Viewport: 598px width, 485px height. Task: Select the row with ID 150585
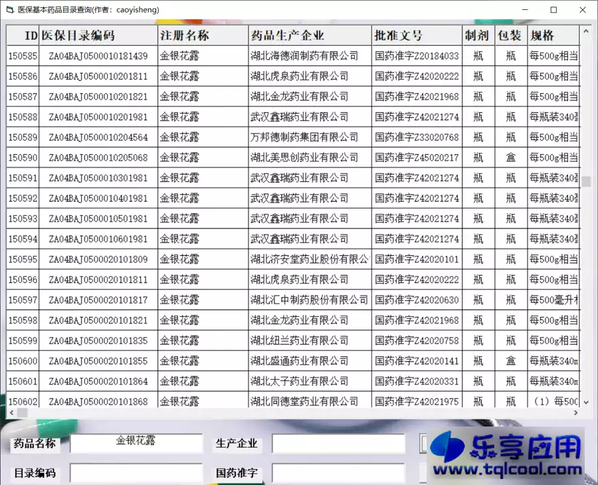199,56
